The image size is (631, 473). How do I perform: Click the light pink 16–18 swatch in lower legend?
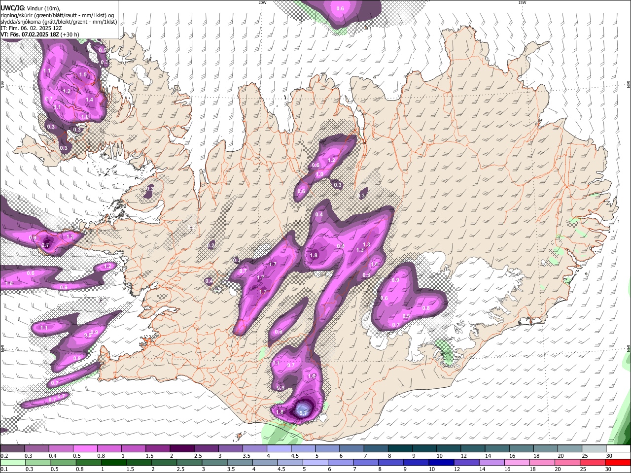(516, 462)
